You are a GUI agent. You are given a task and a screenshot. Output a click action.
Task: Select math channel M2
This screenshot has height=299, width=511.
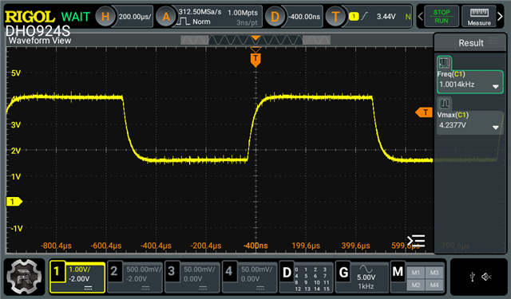pos(415,285)
